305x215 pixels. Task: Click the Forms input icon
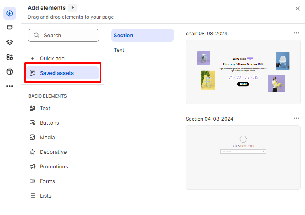tap(32, 181)
